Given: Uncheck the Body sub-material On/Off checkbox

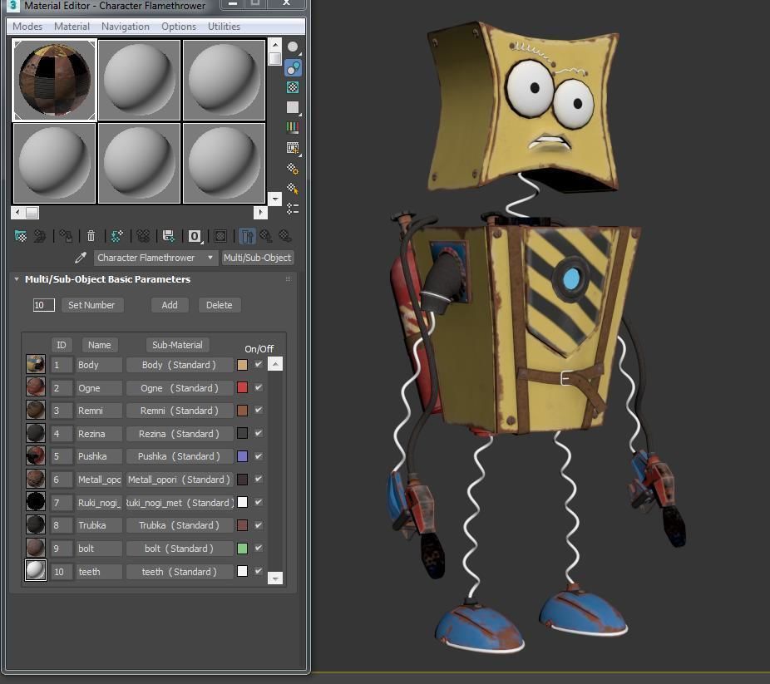Looking at the screenshot, I should tap(259, 364).
